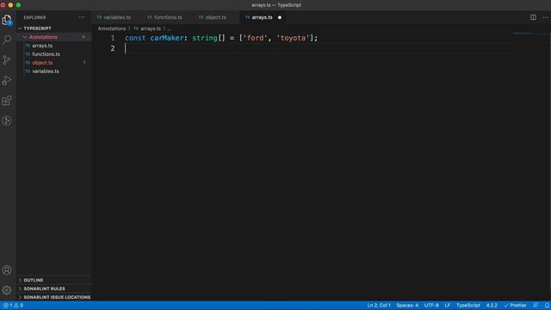The height and width of the screenshot is (310, 551).
Task: Click line number 1 in gutter
Action: click(113, 38)
